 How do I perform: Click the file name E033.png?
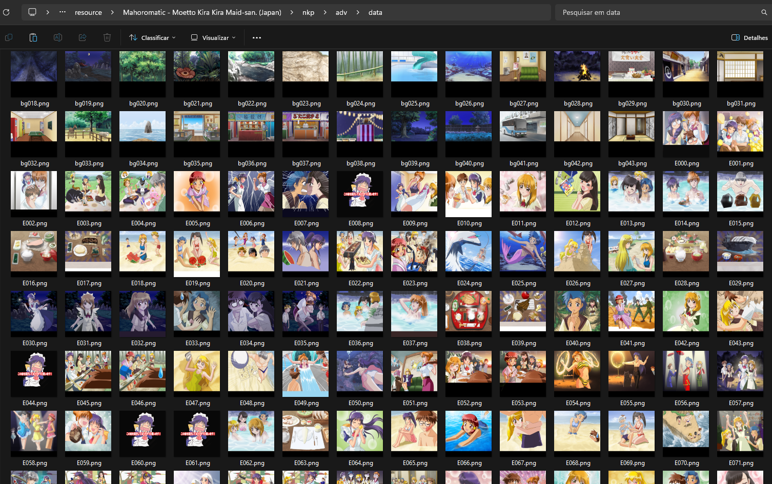click(x=198, y=343)
